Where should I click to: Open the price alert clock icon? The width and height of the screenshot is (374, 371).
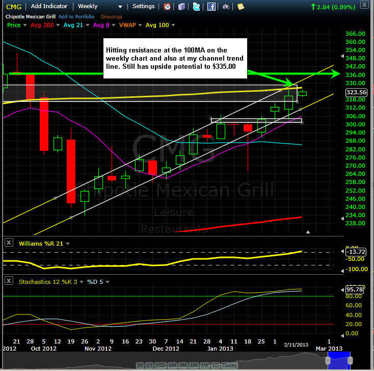pyautogui.click(x=167, y=7)
